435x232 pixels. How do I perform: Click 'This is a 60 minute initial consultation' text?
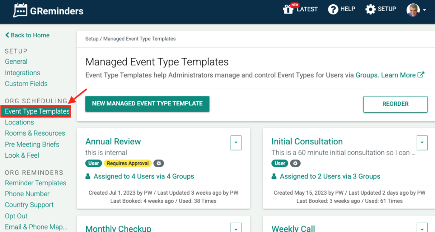tap(343, 153)
